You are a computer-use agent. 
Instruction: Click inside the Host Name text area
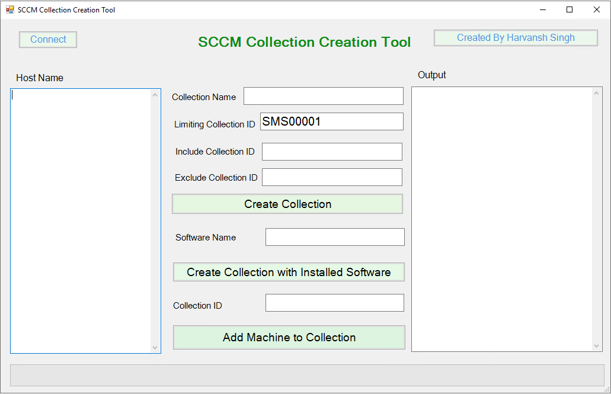click(83, 219)
